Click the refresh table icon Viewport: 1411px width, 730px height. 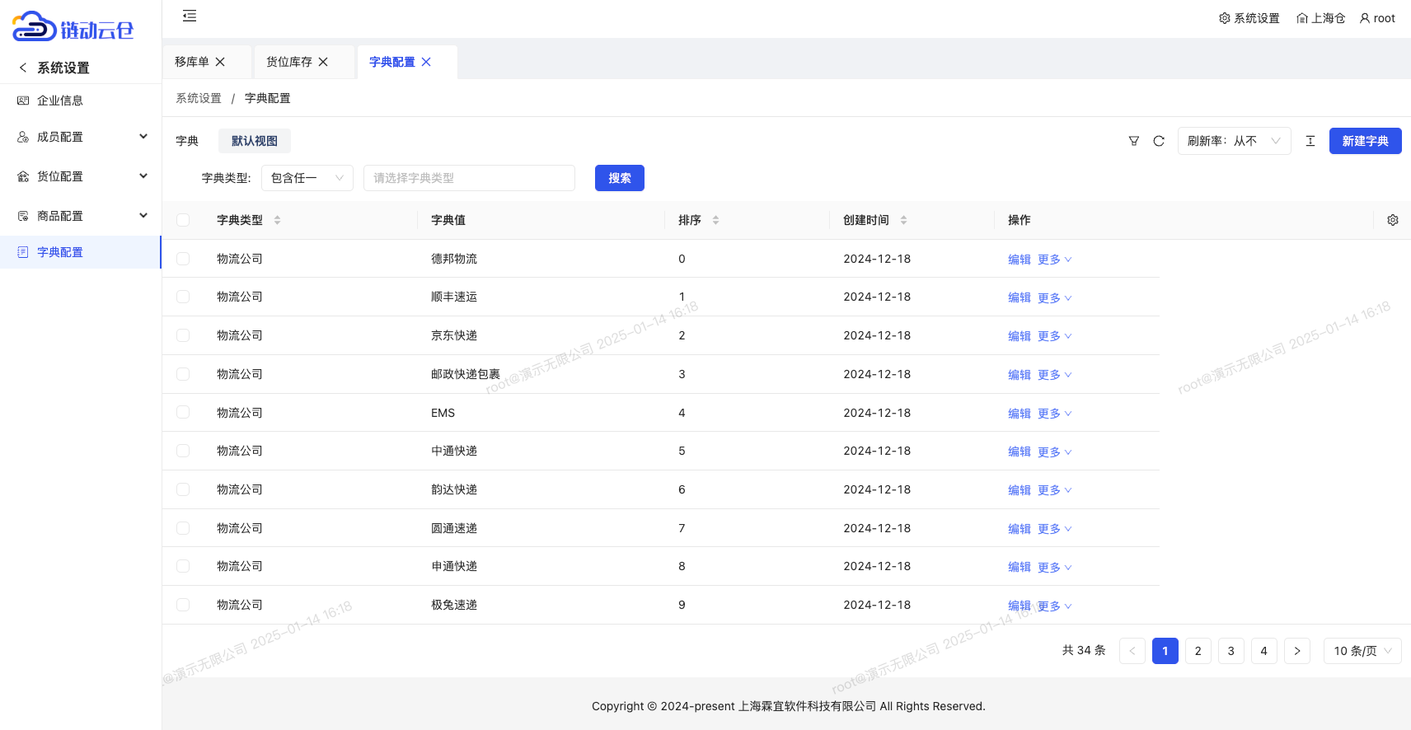(1159, 141)
